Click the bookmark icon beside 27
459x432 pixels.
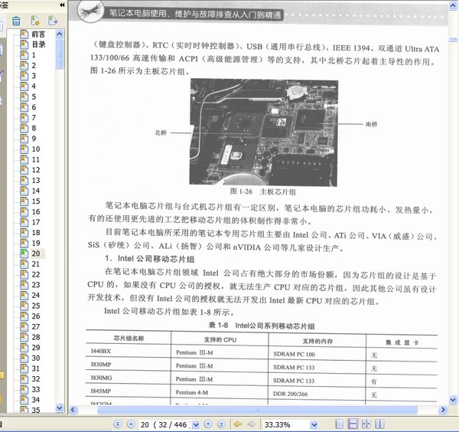(x=24, y=326)
